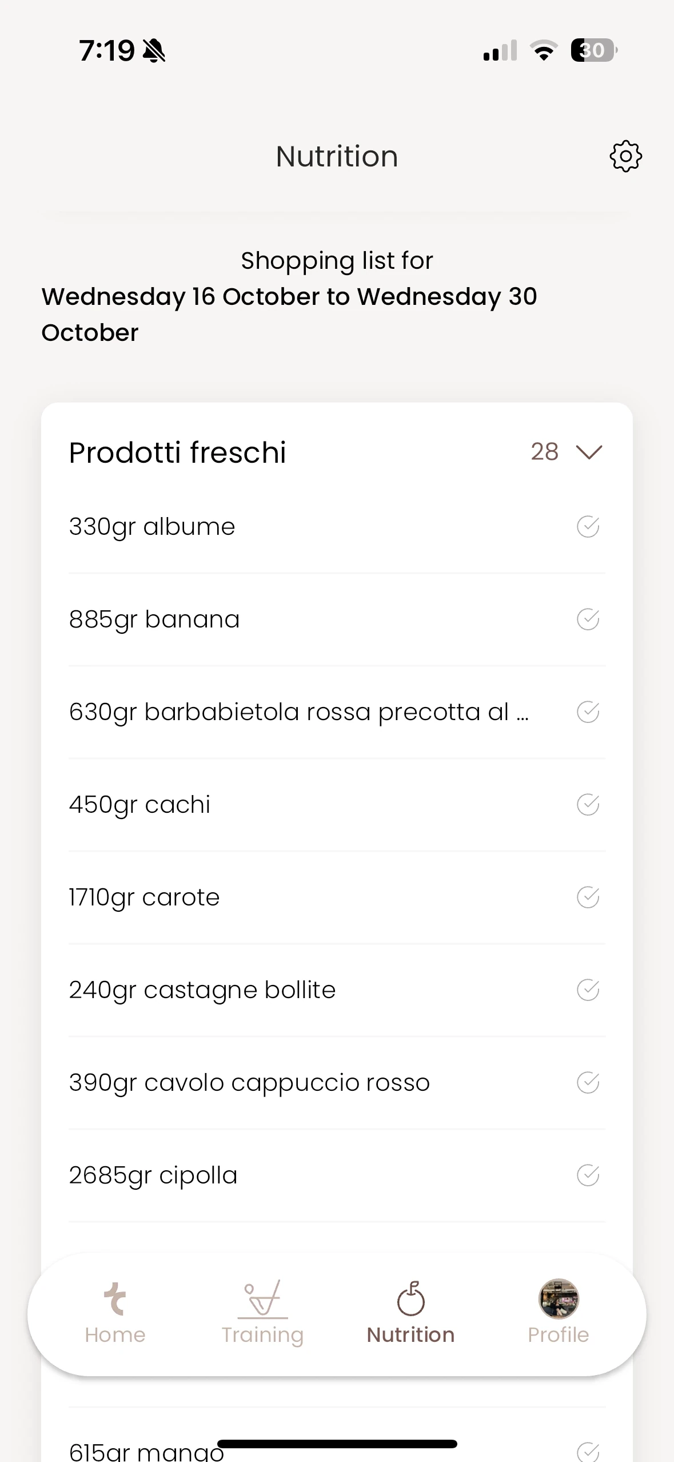Tick the 450gr cachi checkmark

[588, 805]
